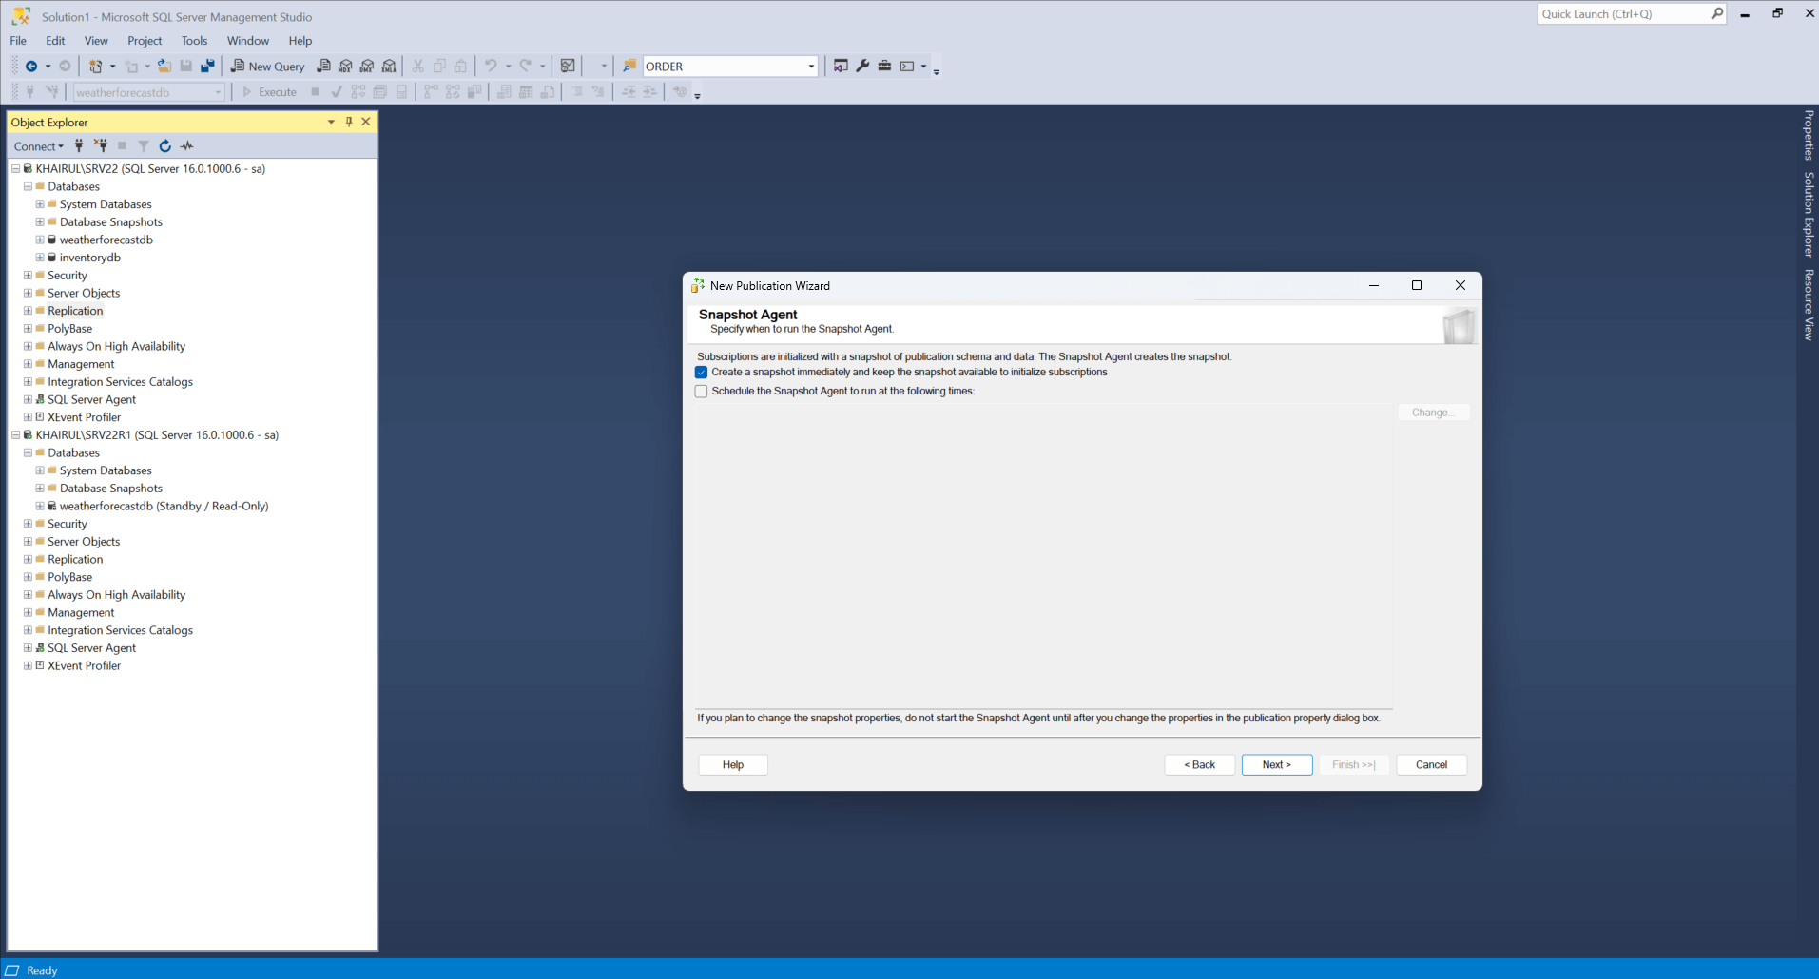Go Back in the publication wizard
The image size is (1819, 979).
tap(1199, 765)
